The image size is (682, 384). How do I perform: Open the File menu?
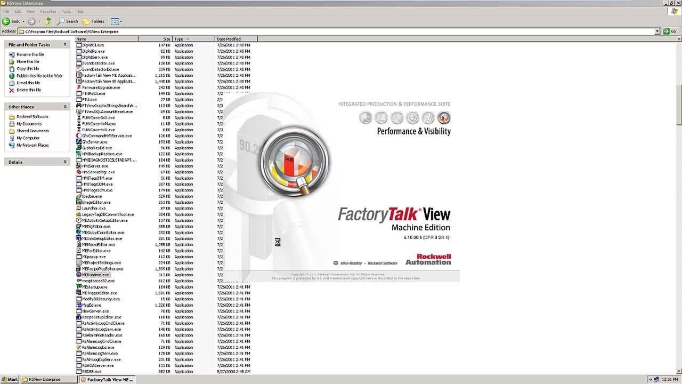point(5,11)
